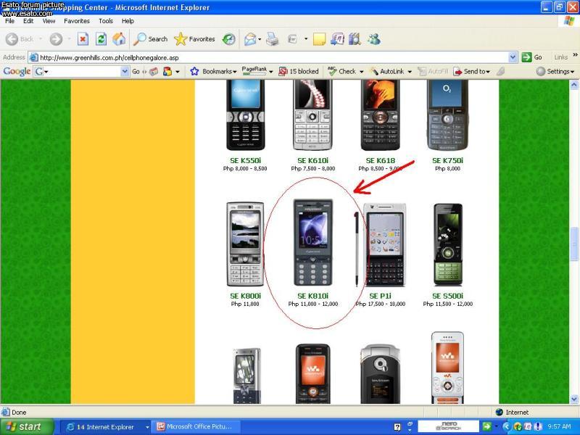
Task: Click the Forward navigation arrow
Action: tap(57, 39)
